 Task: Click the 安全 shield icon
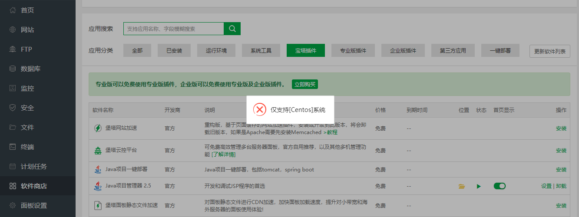click(13, 108)
